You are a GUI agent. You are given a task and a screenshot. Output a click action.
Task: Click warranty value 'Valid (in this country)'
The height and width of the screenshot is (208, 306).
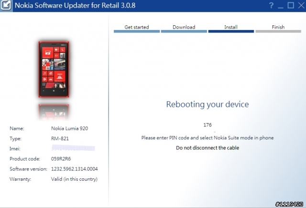point(74,179)
